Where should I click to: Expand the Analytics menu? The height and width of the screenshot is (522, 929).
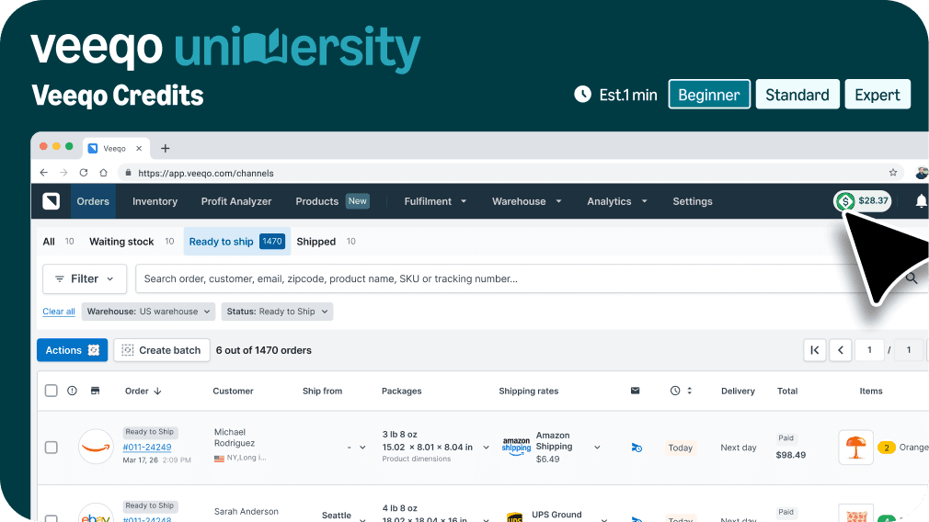(x=617, y=201)
